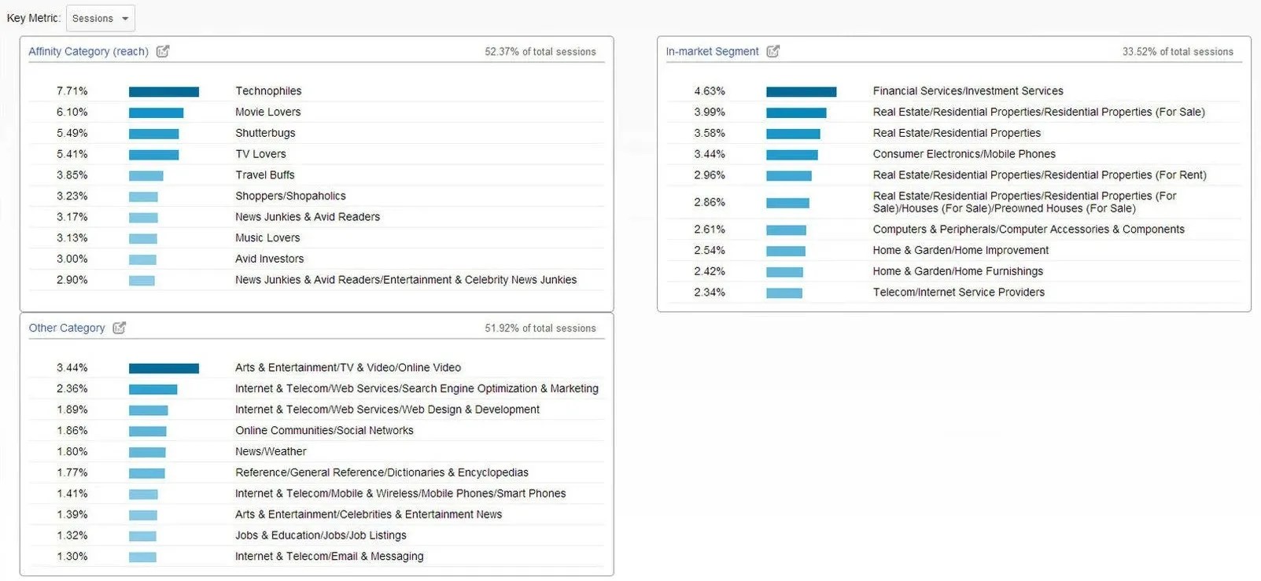Click the Technophiles percentage bar
The width and height of the screenshot is (1261, 581).
point(164,91)
